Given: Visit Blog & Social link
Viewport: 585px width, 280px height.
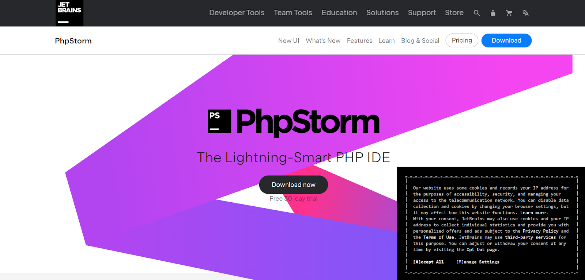Looking at the screenshot, I should coord(420,41).
